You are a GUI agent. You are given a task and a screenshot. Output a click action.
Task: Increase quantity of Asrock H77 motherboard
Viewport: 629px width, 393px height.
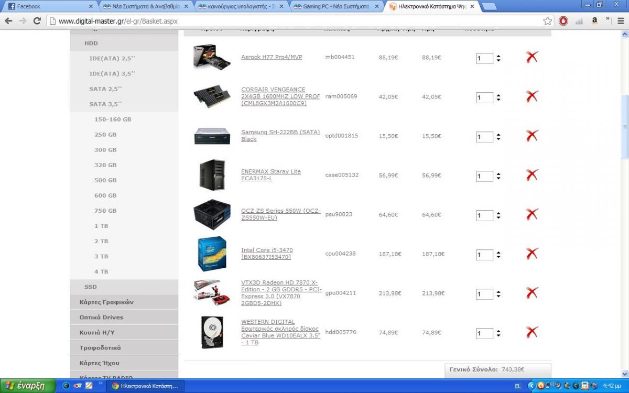coord(498,56)
